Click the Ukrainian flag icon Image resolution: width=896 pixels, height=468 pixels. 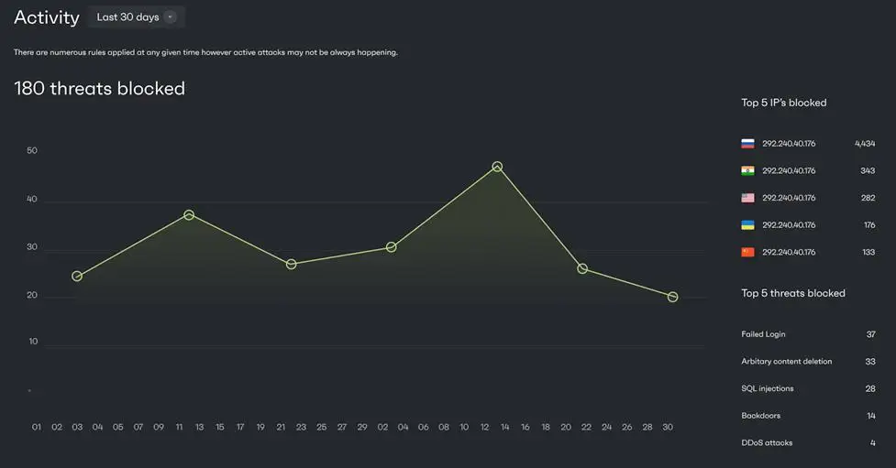point(747,225)
